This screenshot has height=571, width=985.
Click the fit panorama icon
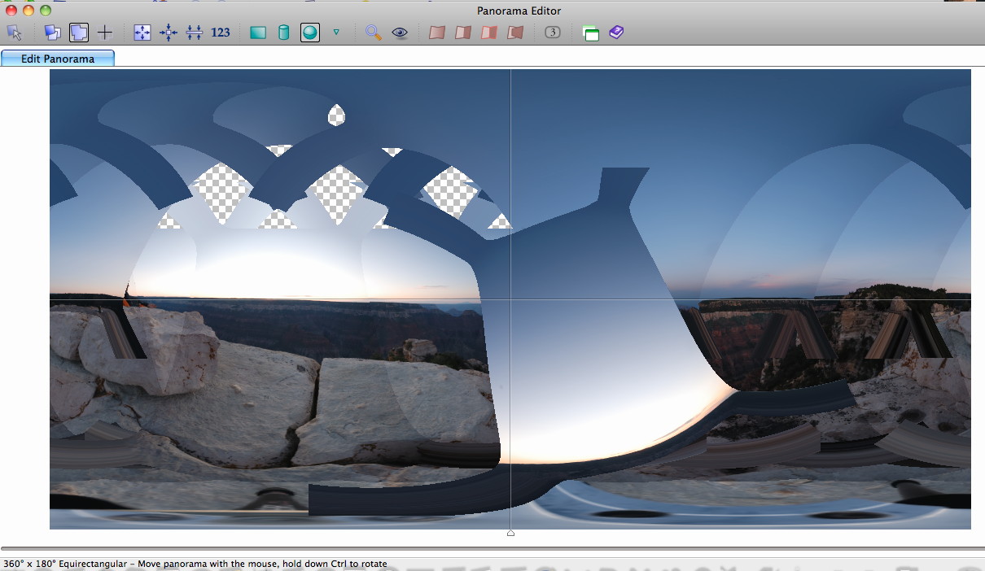click(142, 33)
